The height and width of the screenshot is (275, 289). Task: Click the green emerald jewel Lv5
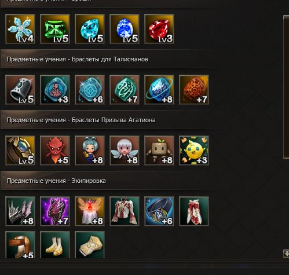55,29
